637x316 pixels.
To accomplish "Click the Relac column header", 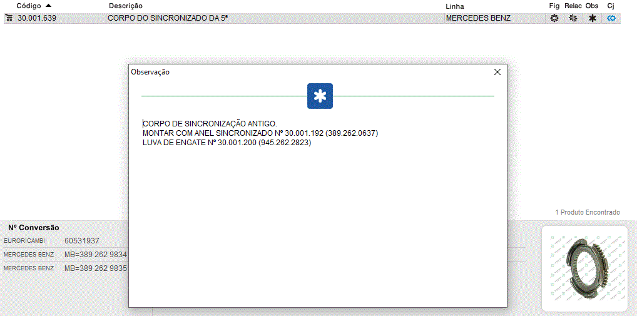I will pyautogui.click(x=573, y=6).
